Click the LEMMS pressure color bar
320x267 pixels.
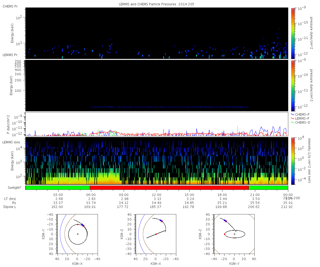pos(293,85)
